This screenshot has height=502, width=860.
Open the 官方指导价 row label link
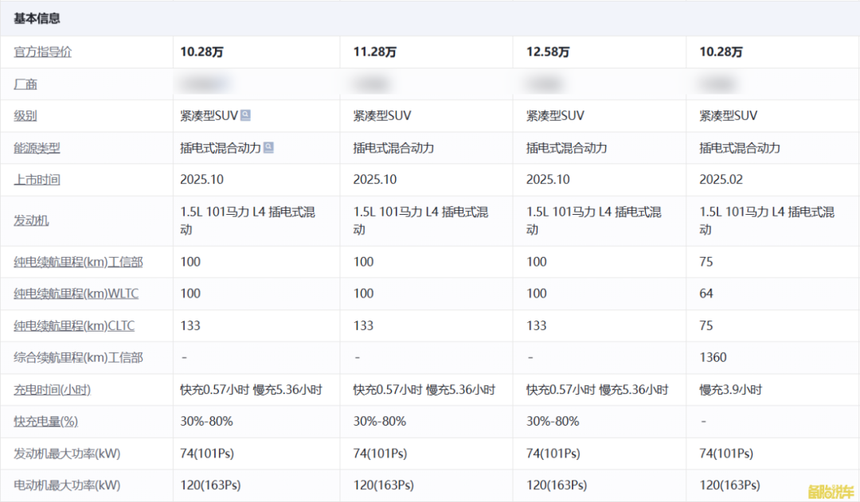(42, 52)
